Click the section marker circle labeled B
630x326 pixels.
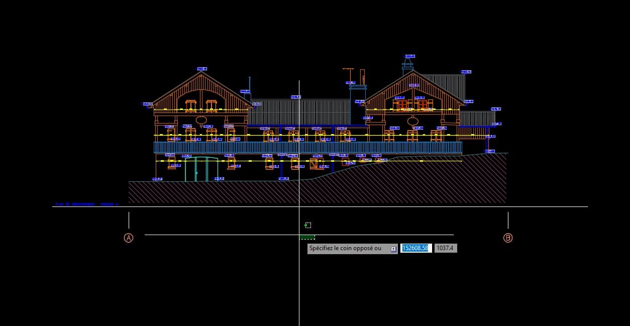508,238
